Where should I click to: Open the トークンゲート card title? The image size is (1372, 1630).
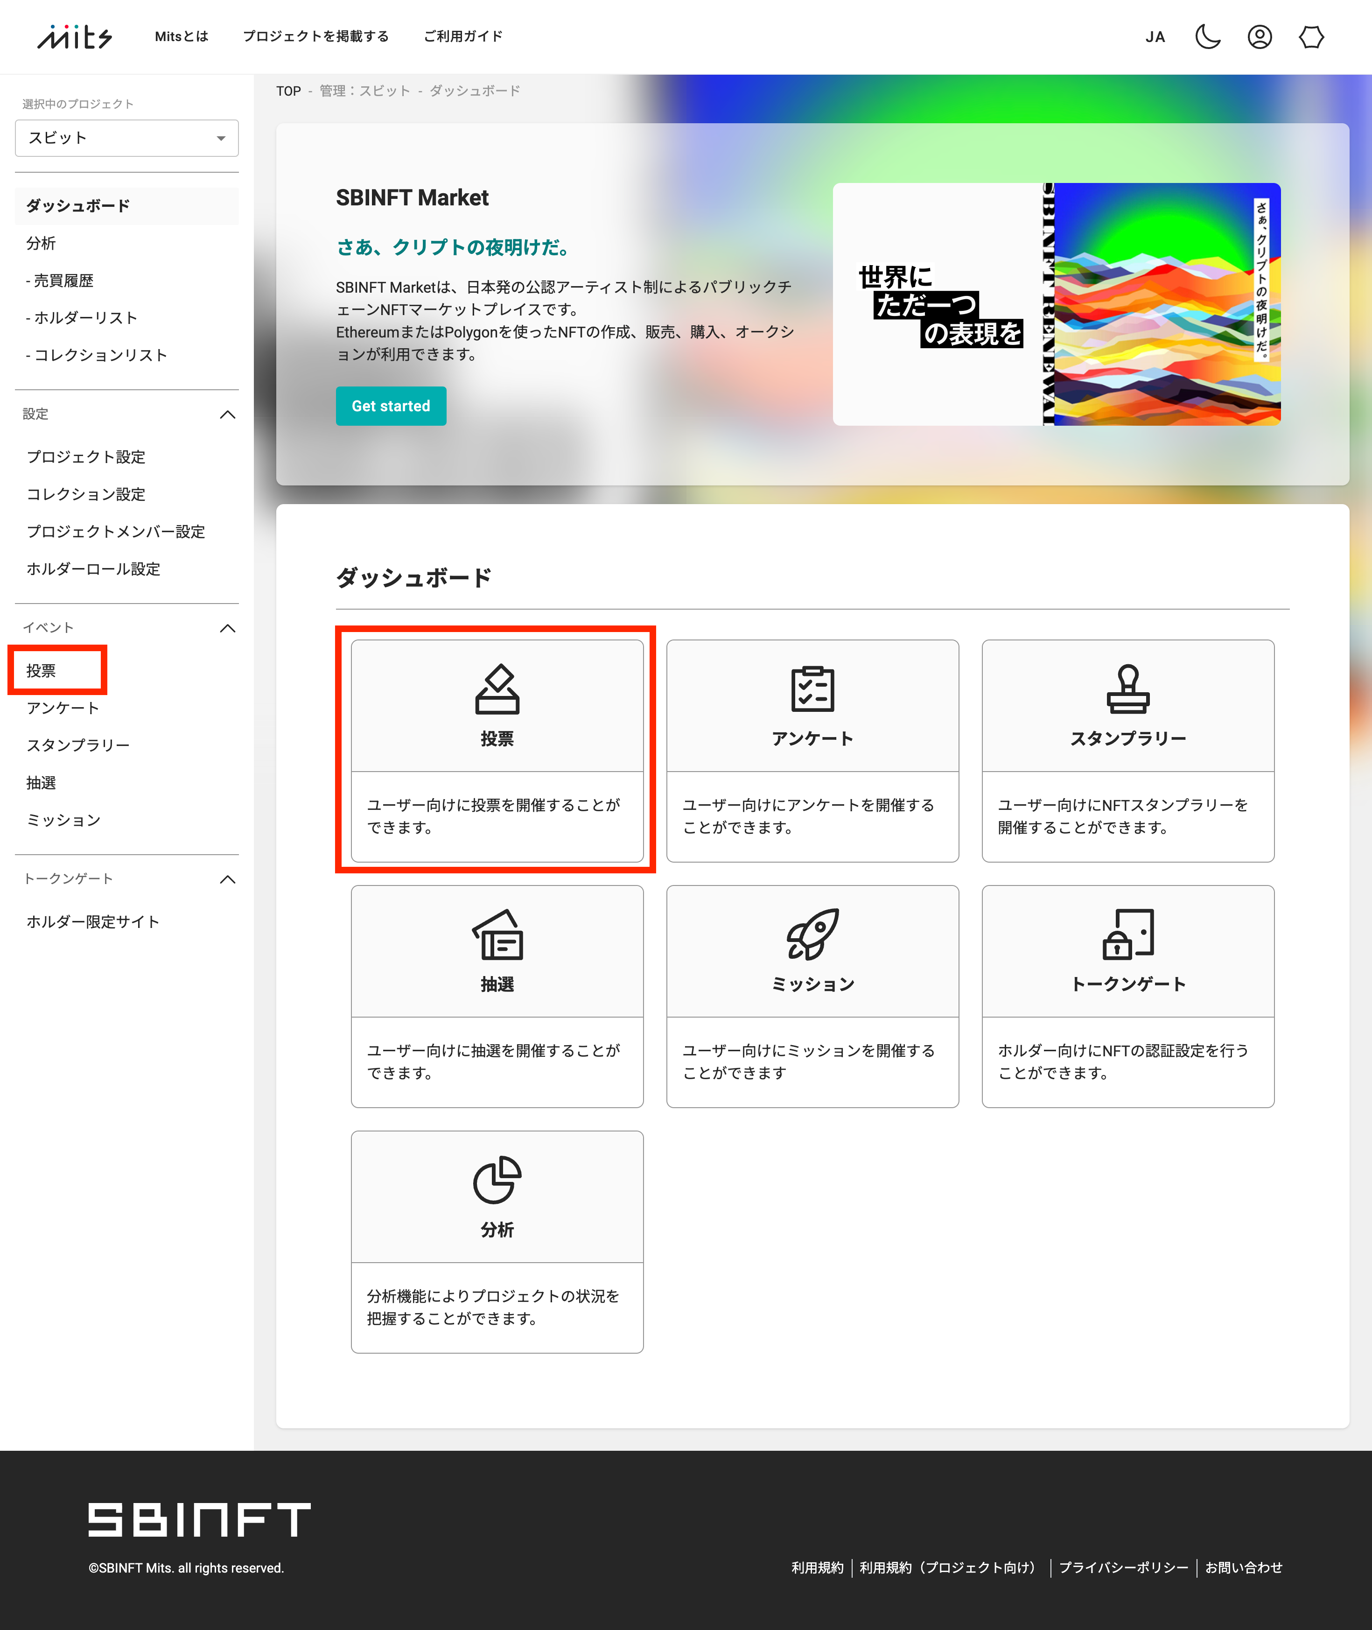pos(1128,984)
